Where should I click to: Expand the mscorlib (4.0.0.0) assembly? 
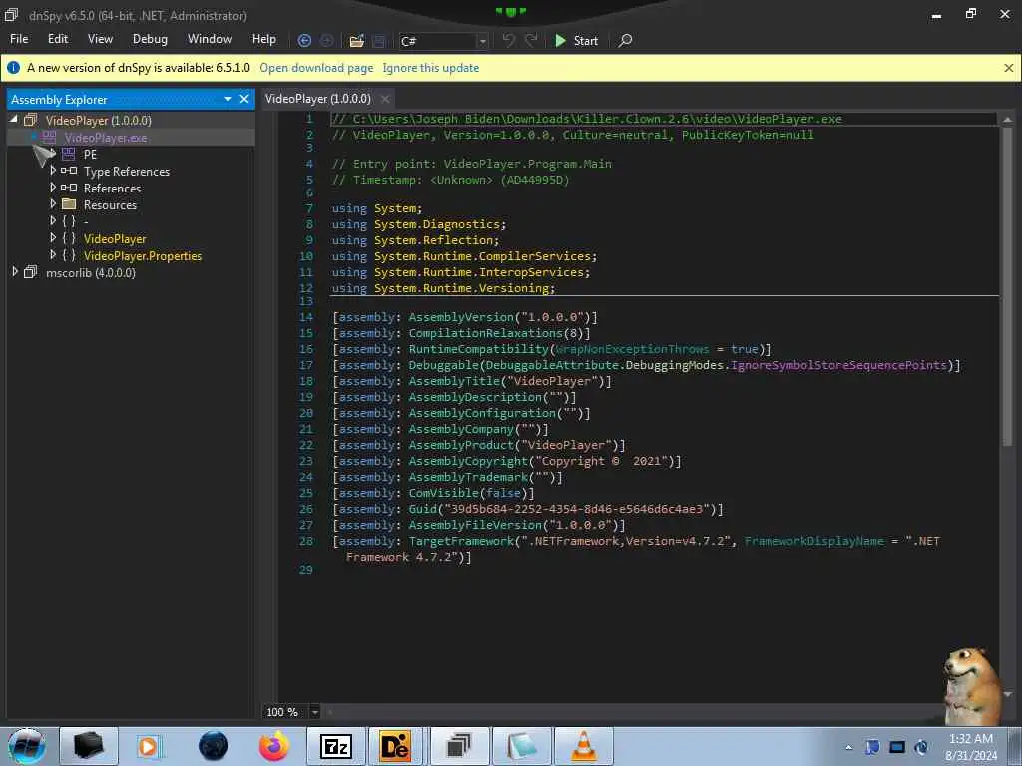pyautogui.click(x=14, y=271)
